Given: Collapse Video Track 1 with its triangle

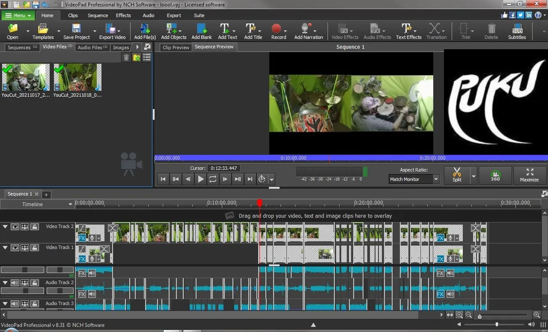Looking at the screenshot, I should 5,248.
